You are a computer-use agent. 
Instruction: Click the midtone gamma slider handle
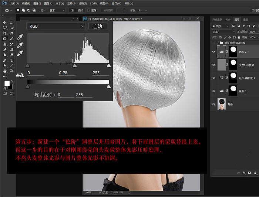click(75, 65)
